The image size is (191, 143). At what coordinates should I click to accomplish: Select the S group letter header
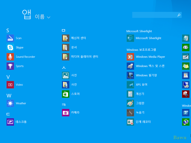[8, 30]
